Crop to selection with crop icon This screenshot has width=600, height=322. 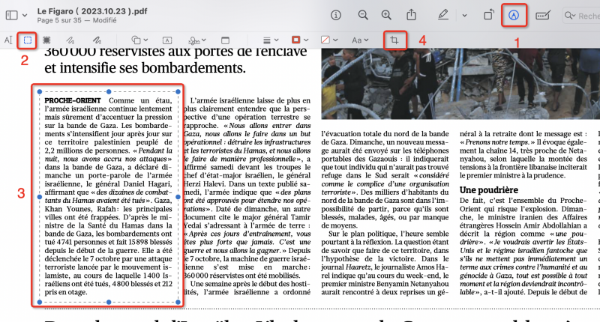coord(394,40)
